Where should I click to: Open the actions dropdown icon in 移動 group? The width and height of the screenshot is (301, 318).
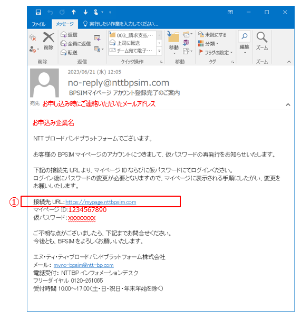pos(188,51)
